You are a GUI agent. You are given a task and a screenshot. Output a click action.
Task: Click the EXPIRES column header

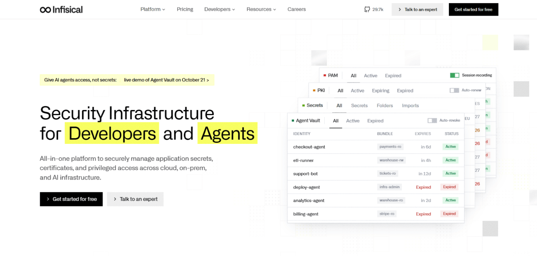pos(423,134)
